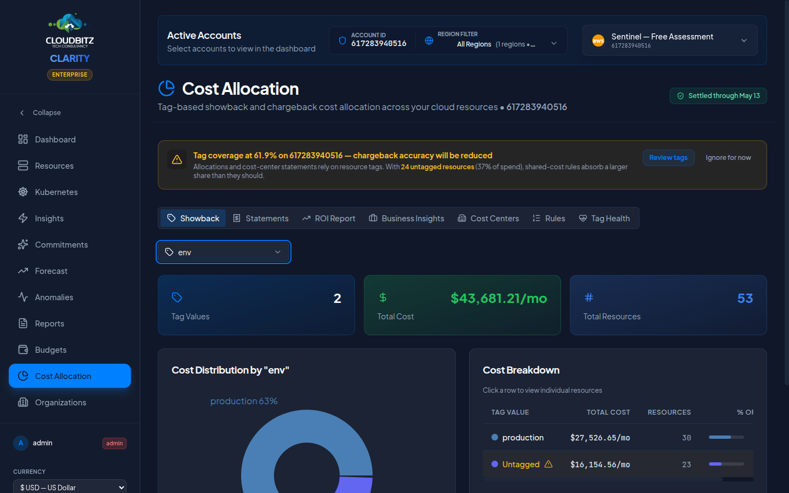Open Kubernetes in sidebar
The height and width of the screenshot is (493, 789).
pos(70,192)
